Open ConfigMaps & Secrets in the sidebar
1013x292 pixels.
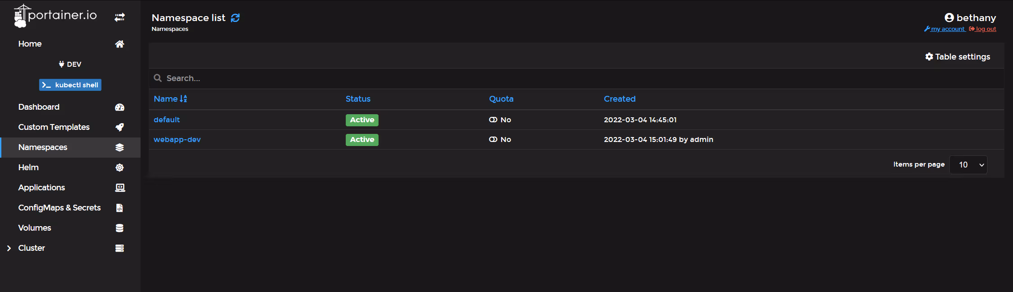(59, 208)
